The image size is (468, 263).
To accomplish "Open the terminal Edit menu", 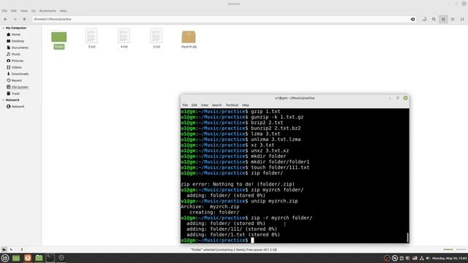I will click(x=195, y=105).
